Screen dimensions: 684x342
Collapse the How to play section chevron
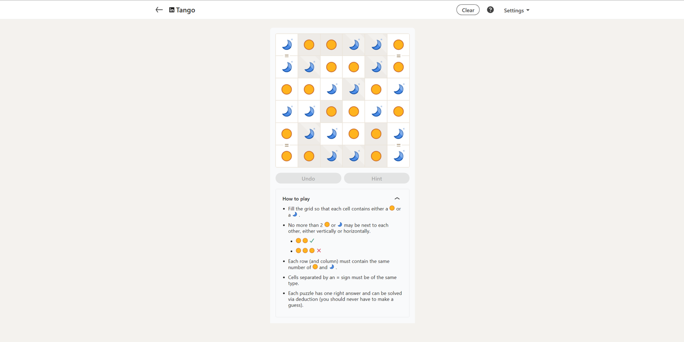(397, 199)
